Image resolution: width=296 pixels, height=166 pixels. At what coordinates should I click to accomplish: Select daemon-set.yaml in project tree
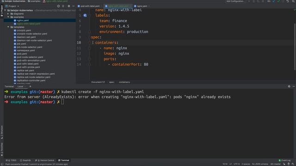coord(26,37)
